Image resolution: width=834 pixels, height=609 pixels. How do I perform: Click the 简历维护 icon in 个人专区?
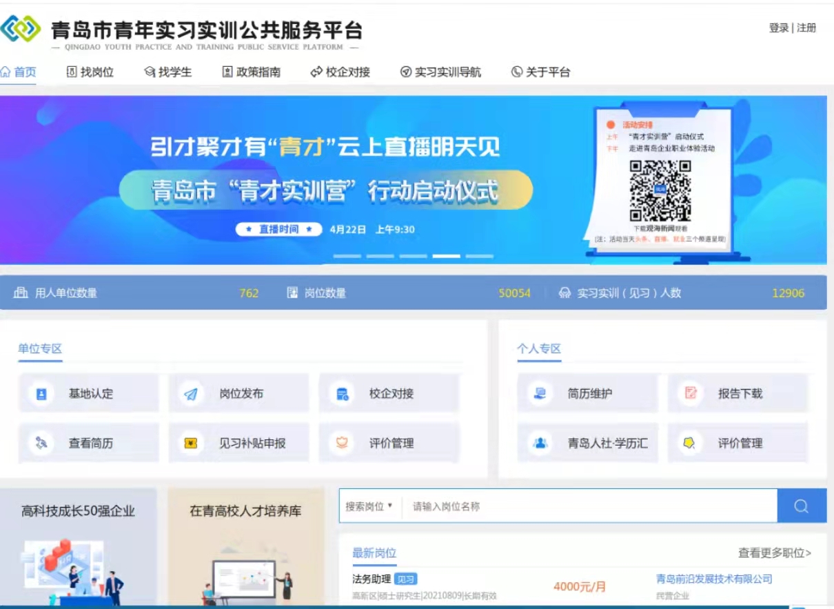540,394
